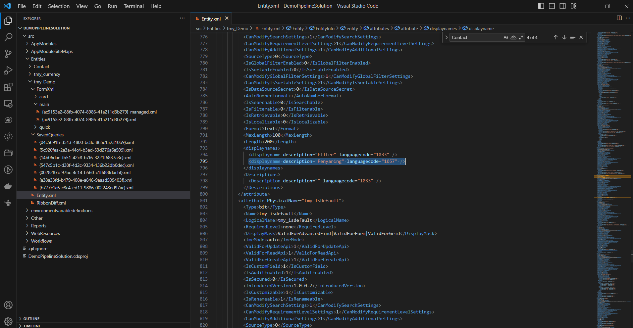
Task: Open the Search view in activity bar
Action: click(8, 37)
